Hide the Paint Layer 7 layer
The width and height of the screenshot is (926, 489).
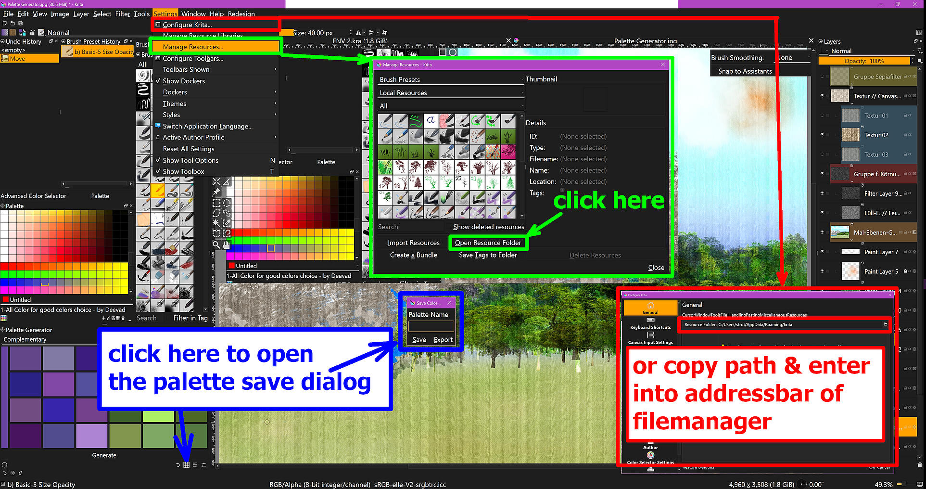[x=822, y=252]
